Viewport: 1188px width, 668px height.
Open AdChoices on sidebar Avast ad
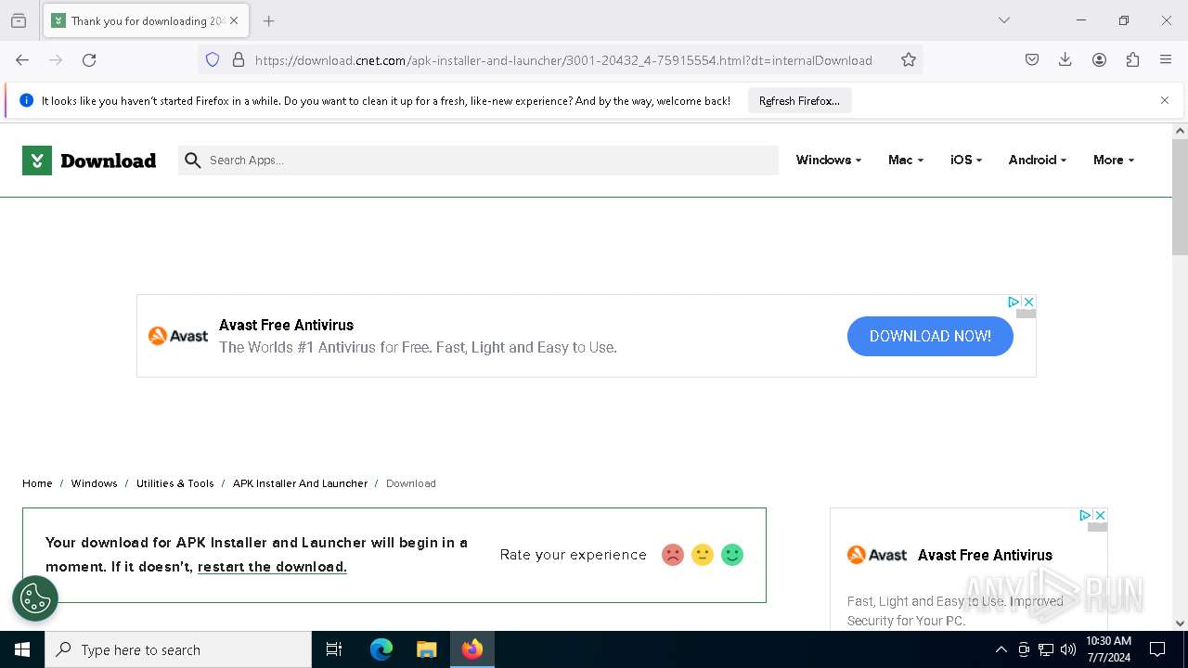(1085, 515)
